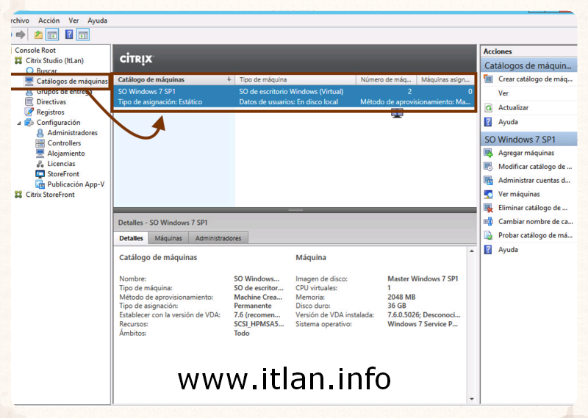
Task: Click Cambiar nombre de catálogo action
Action: [x=534, y=221]
